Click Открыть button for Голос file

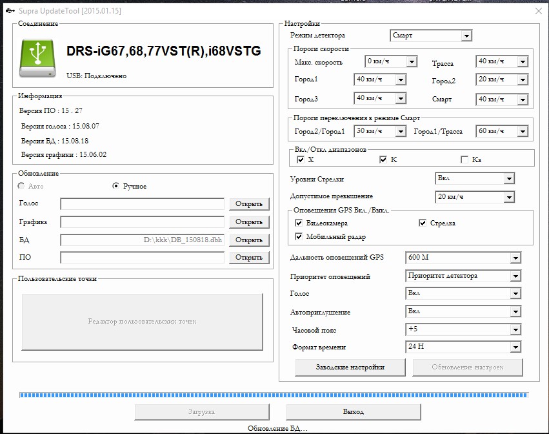coord(249,203)
